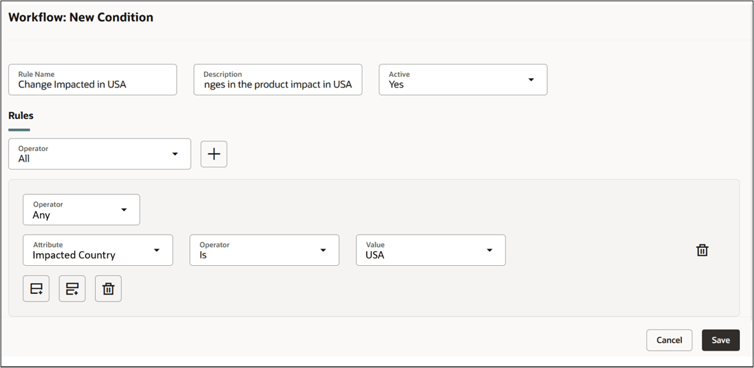The width and height of the screenshot is (754, 368).
Task: Click the chevron arrow in the Active field
Action: click(531, 79)
